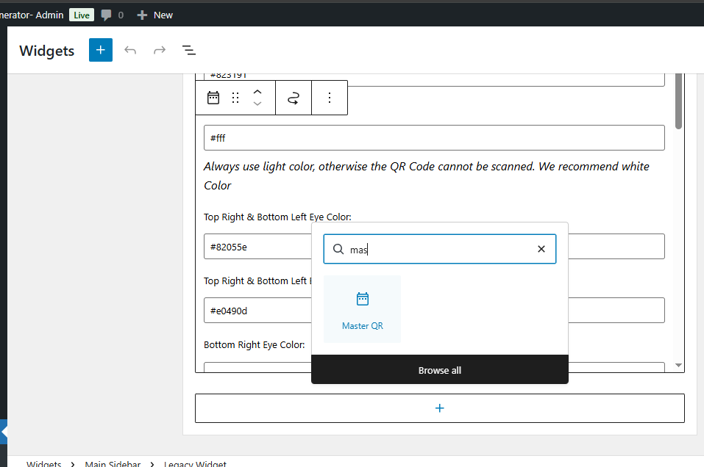The width and height of the screenshot is (704, 467).
Task: Select the Master QR block result
Action: click(362, 309)
